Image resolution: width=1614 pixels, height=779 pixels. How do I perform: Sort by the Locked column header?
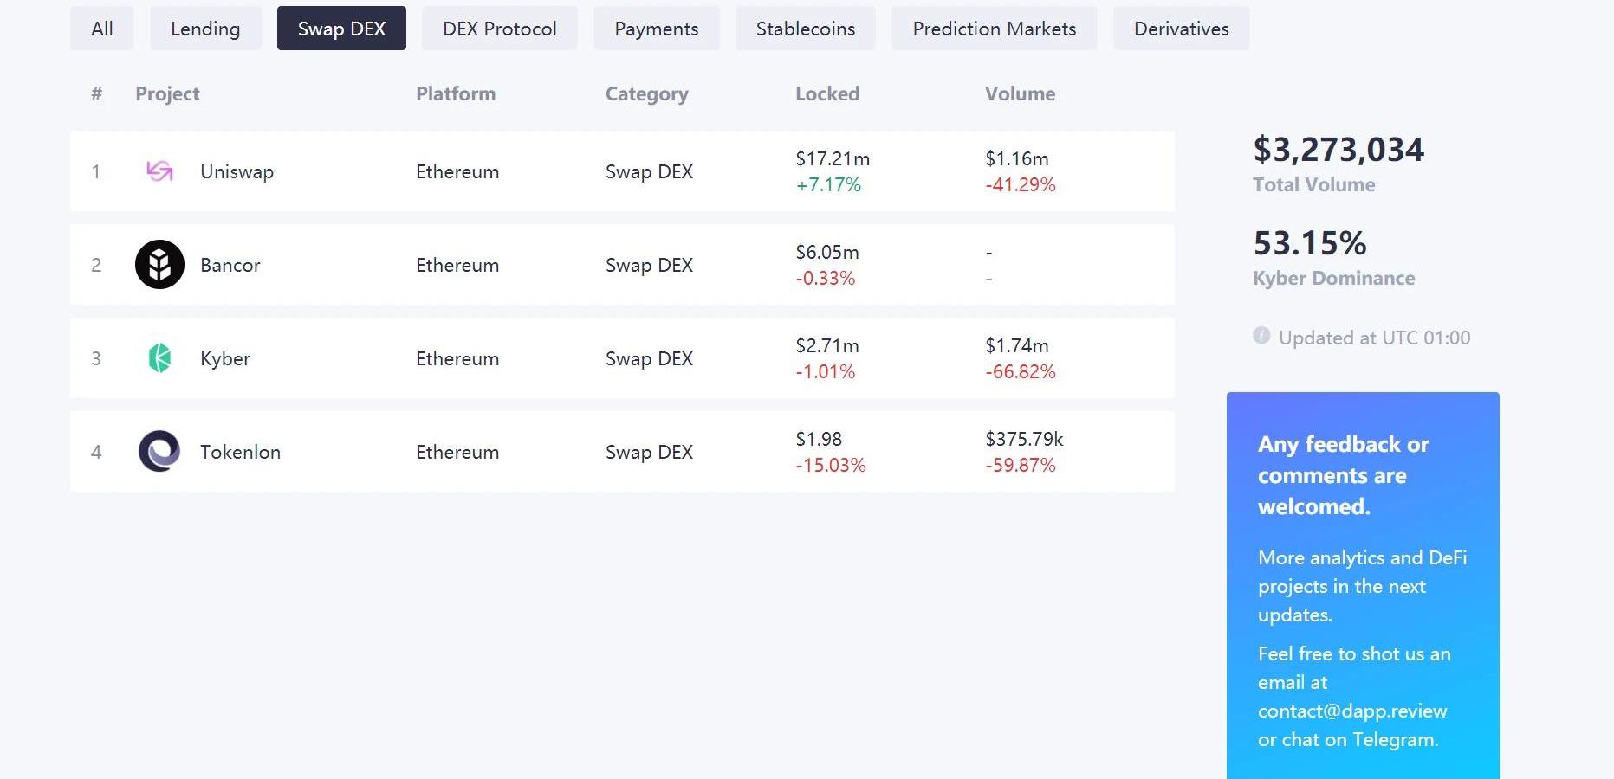coord(827,93)
